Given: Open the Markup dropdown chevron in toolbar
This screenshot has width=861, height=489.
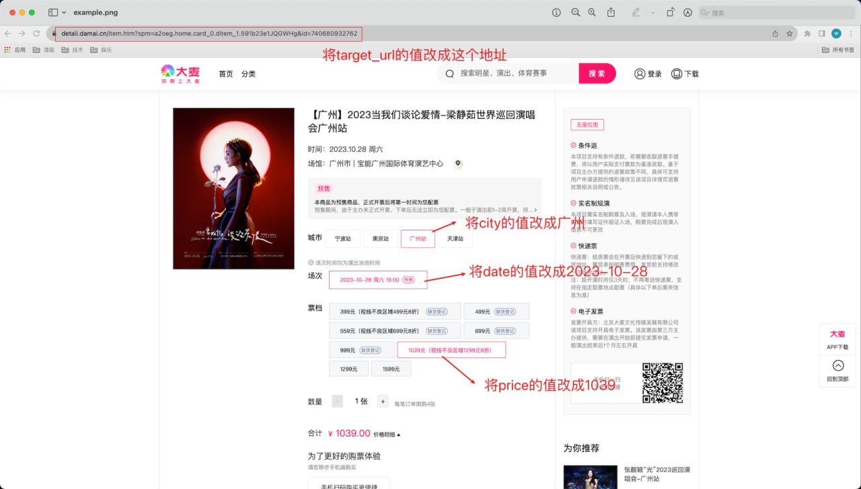Looking at the screenshot, I should pos(653,12).
